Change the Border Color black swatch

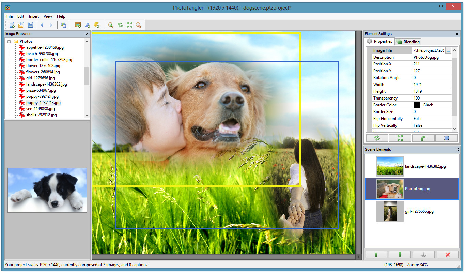click(x=417, y=105)
